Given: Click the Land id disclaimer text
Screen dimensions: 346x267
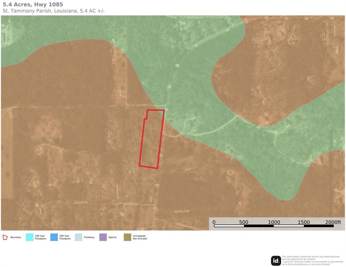Looking at the screenshot, I should [313, 260].
